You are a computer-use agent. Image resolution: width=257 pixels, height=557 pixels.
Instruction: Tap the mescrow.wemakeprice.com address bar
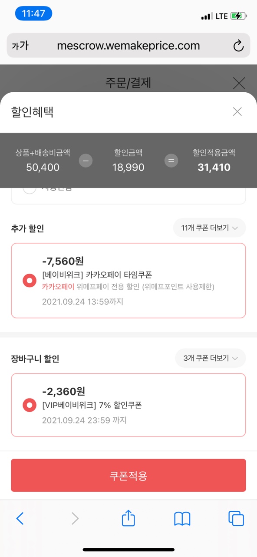128,46
